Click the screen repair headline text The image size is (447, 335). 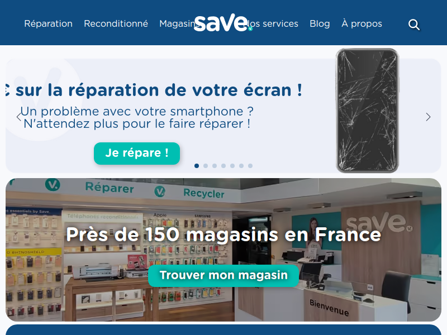point(154,90)
